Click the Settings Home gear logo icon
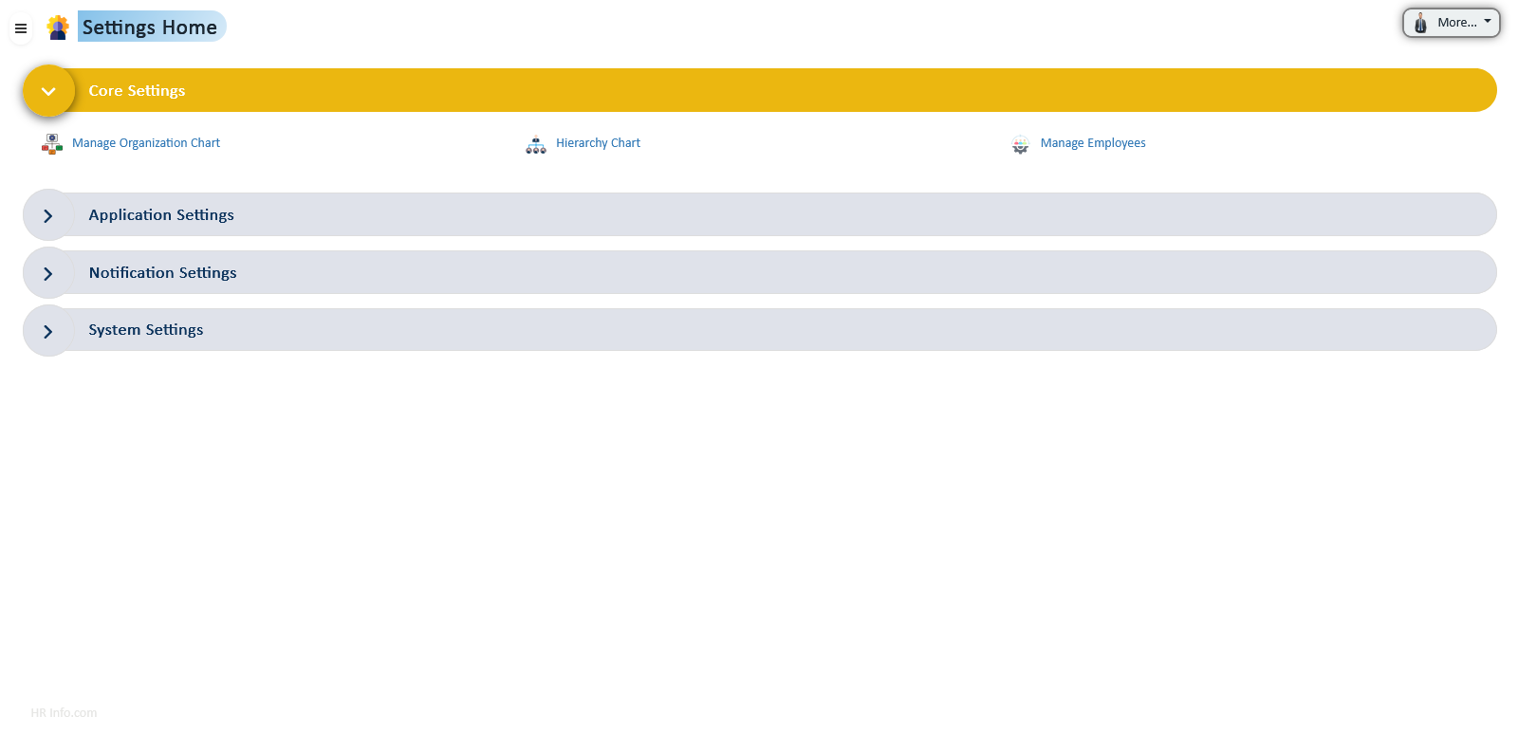The image size is (1518, 735). (x=58, y=28)
